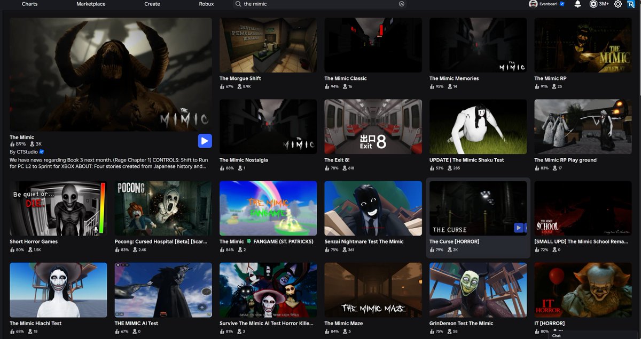The image size is (641, 339).
Task: Click the thumbs-up icon under The Mimic Classic
Action: coord(327,86)
